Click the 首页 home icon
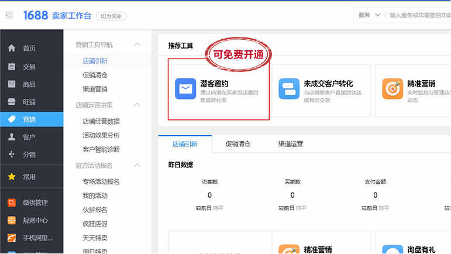The image size is (451, 254). click(x=12, y=48)
